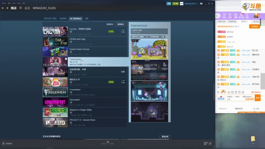Open 我的友邻 link in Douyu

[239, 109]
